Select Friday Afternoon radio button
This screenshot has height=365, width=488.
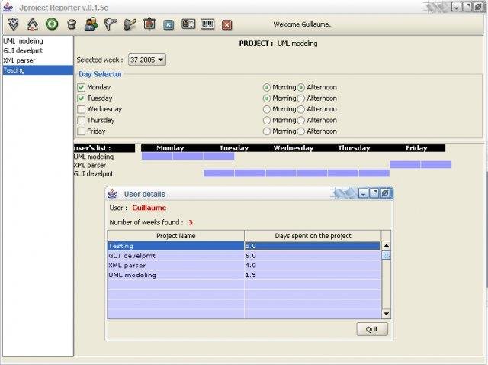[x=300, y=131]
